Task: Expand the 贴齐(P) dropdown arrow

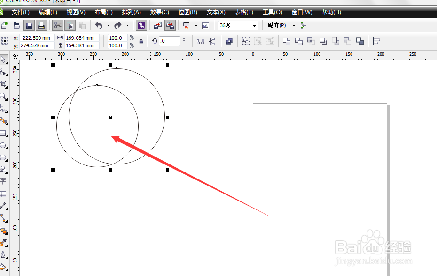Action: 294,26
